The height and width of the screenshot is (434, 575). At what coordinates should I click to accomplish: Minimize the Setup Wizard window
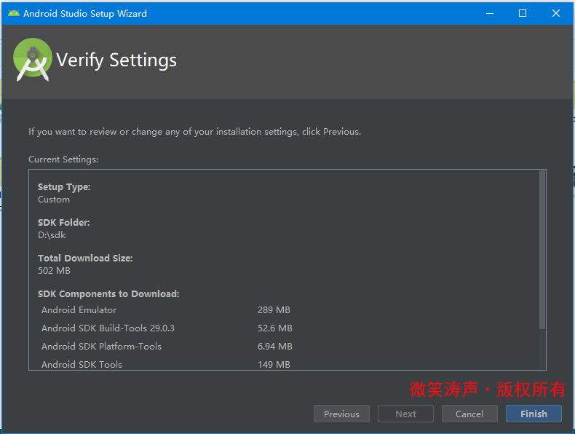coord(490,14)
